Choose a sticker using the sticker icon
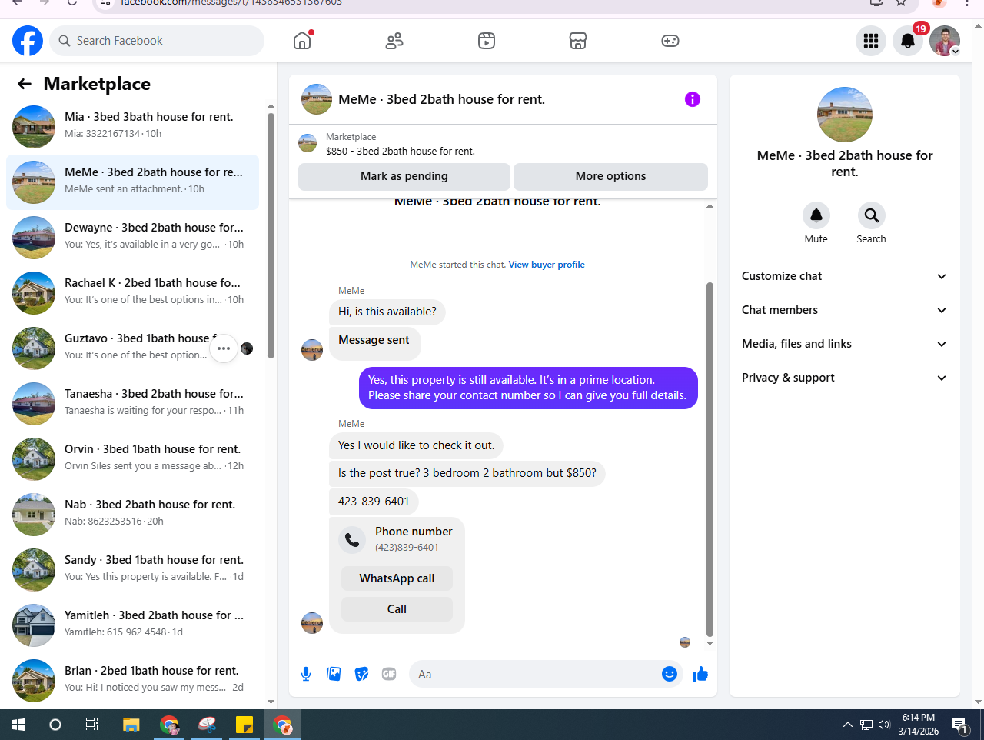The height and width of the screenshot is (740, 984). point(361,675)
